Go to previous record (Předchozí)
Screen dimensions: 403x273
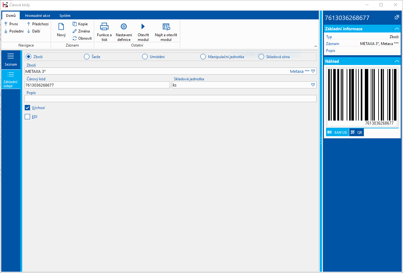[38, 24]
